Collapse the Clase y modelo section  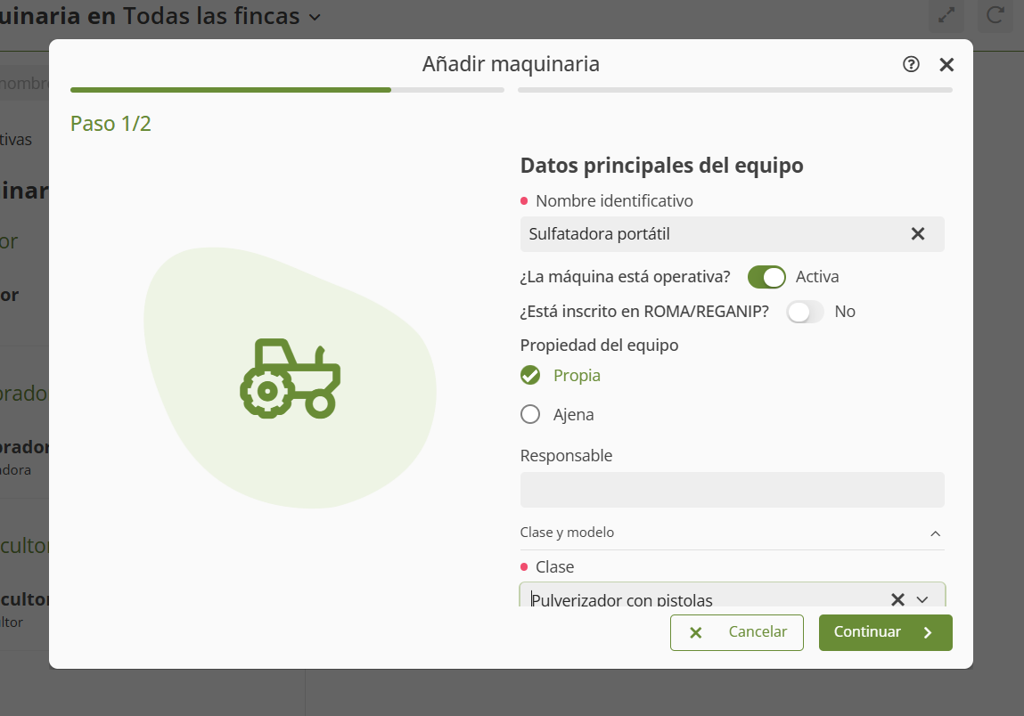coord(935,533)
